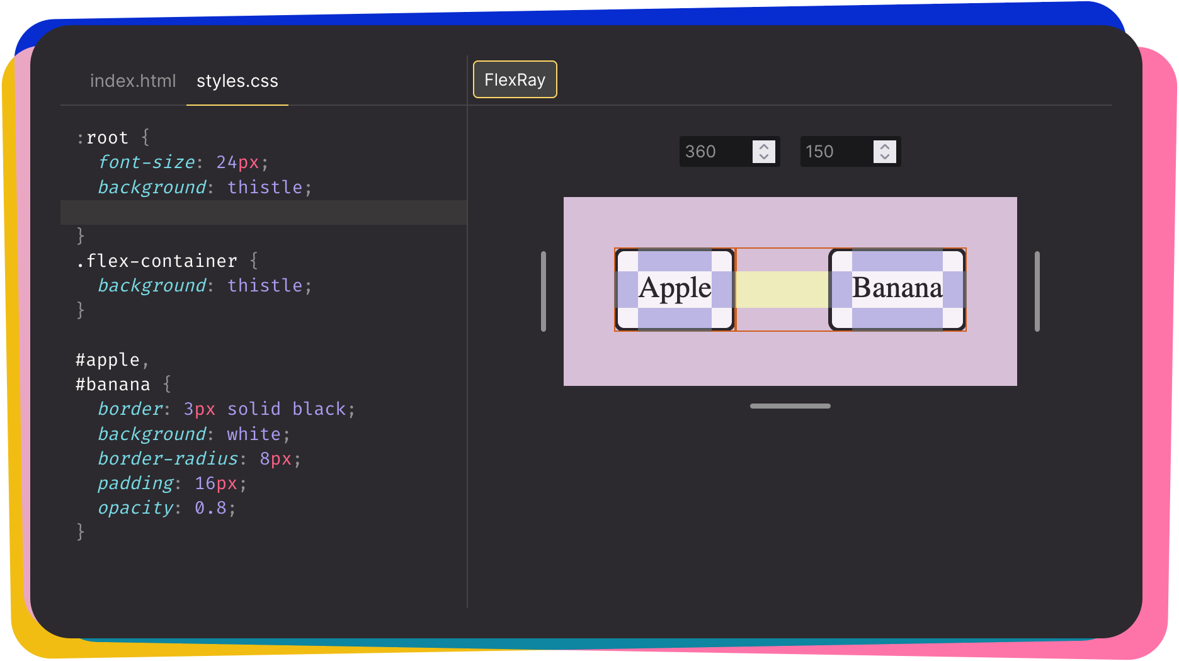Select the Banana flex item in the preview

(x=897, y=289)
